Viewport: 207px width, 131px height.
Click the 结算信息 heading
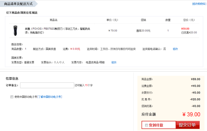click(12, 79)
